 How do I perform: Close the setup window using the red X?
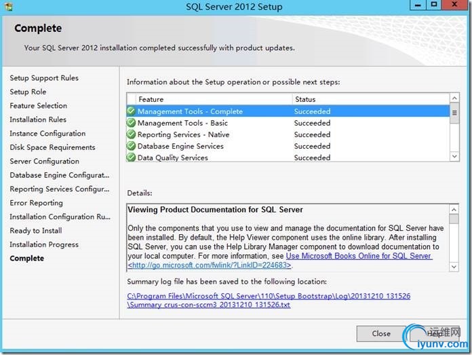tap(454, 5)
